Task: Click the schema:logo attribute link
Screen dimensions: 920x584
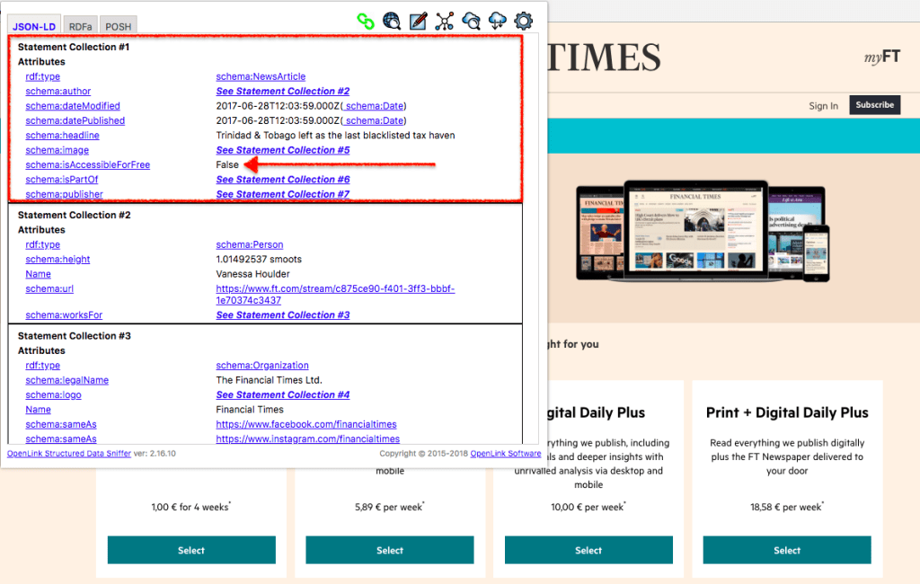Action: (x=53, y=394)
